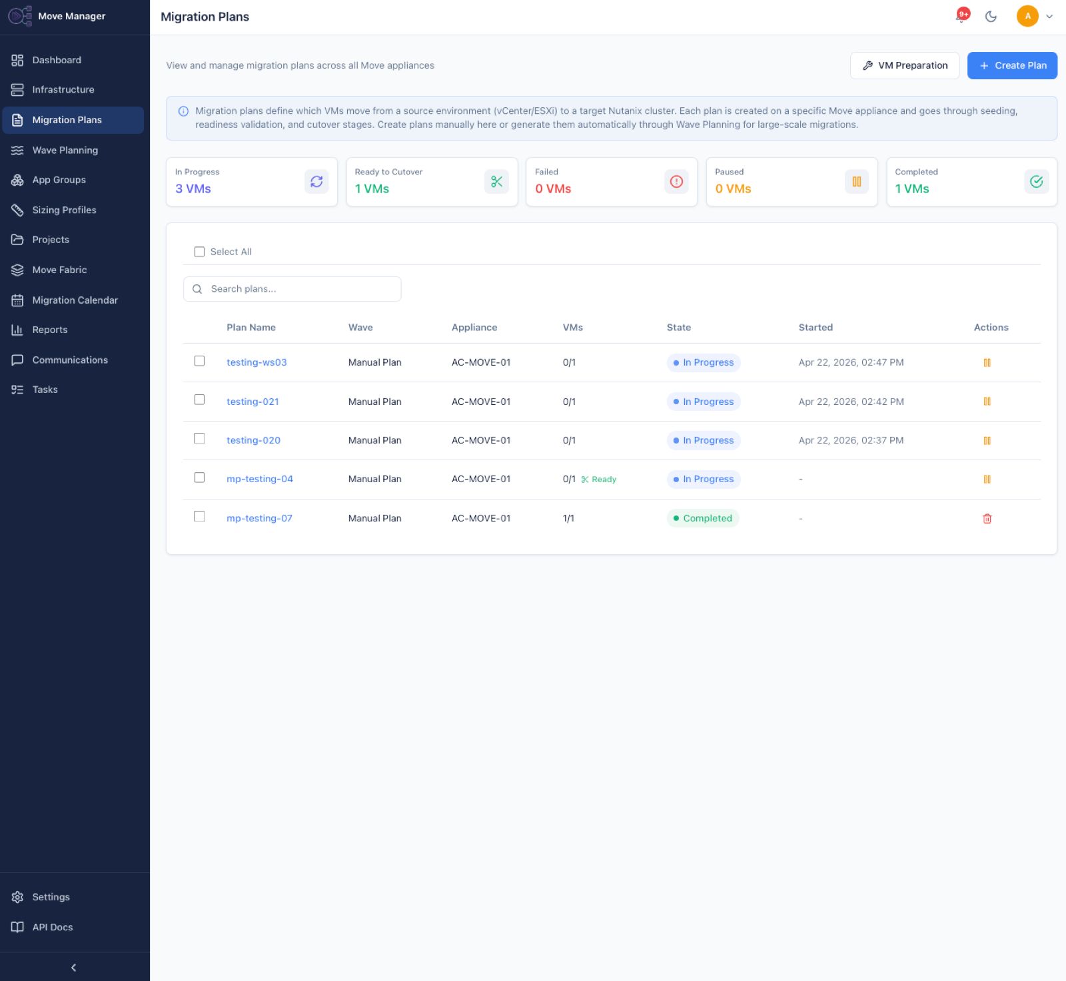
Task: Click the user avatar labeled A
Action: click(x=1027, y=16)
